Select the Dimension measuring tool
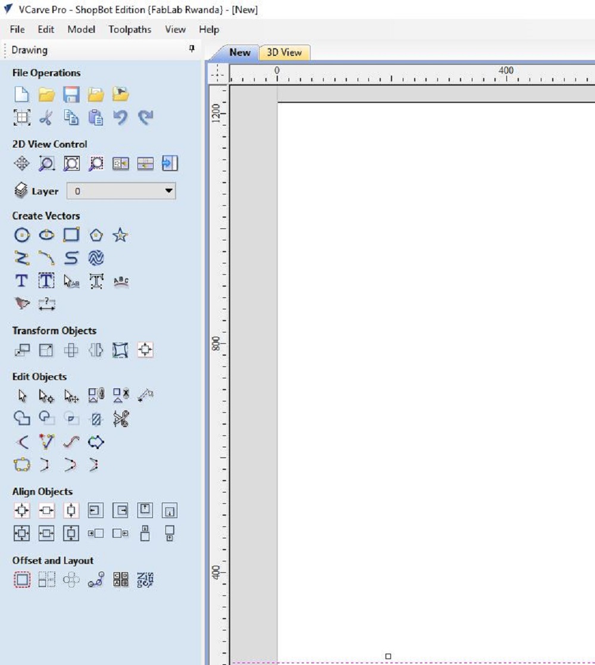595x665 pixels. click(46, 304)
